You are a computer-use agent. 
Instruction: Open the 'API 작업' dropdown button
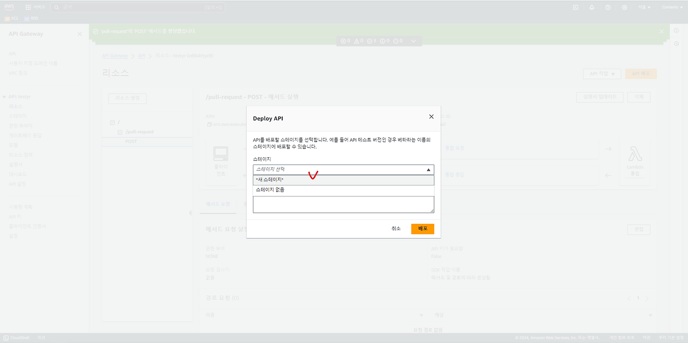602,74
